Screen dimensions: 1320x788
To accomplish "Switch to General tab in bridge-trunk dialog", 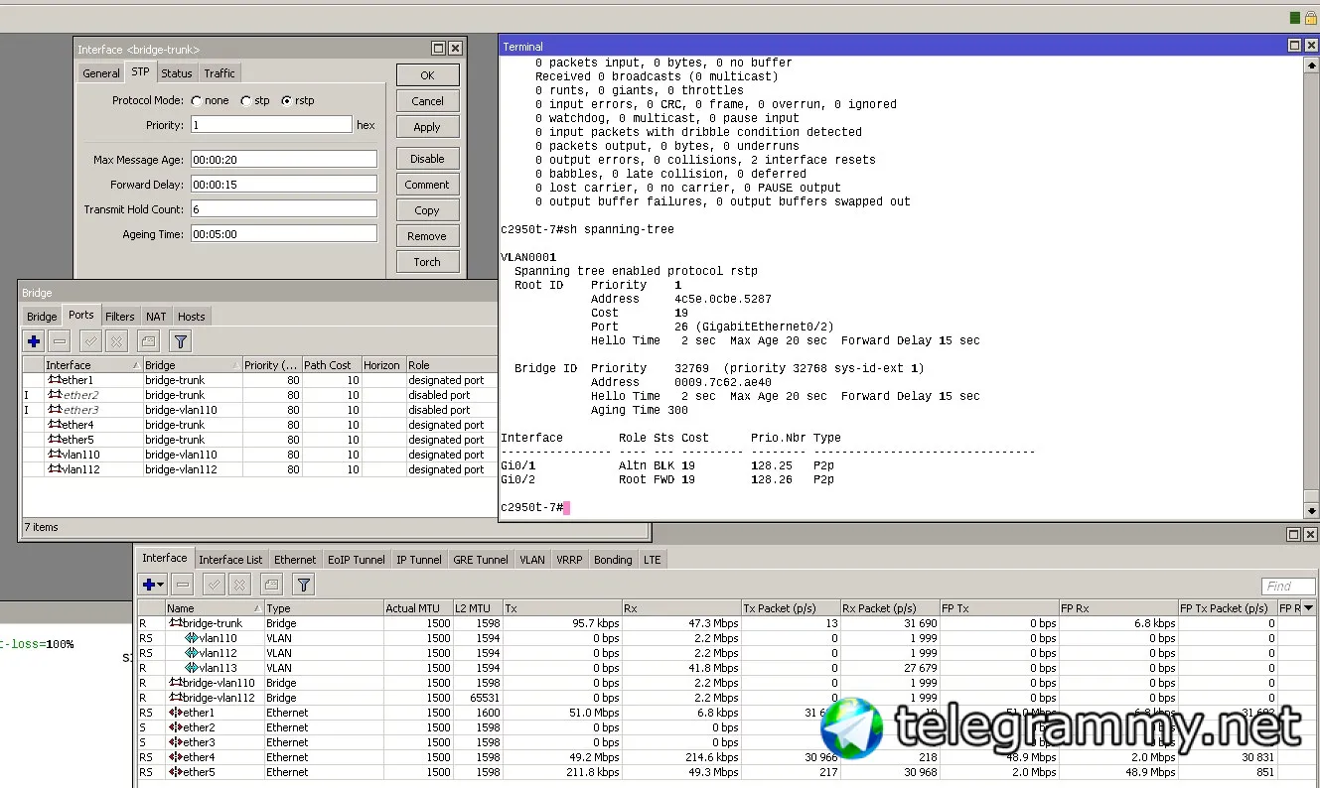I will click(101, 73).
